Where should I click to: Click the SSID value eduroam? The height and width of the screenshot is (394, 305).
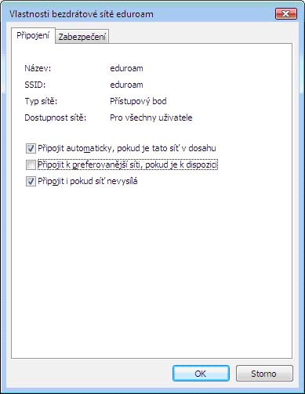click(x=126, y=85)
